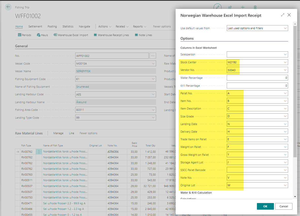The width and height of the screenshot is (300, 216).
Task: Open Periods from the action bar
Action: (25, 35)
